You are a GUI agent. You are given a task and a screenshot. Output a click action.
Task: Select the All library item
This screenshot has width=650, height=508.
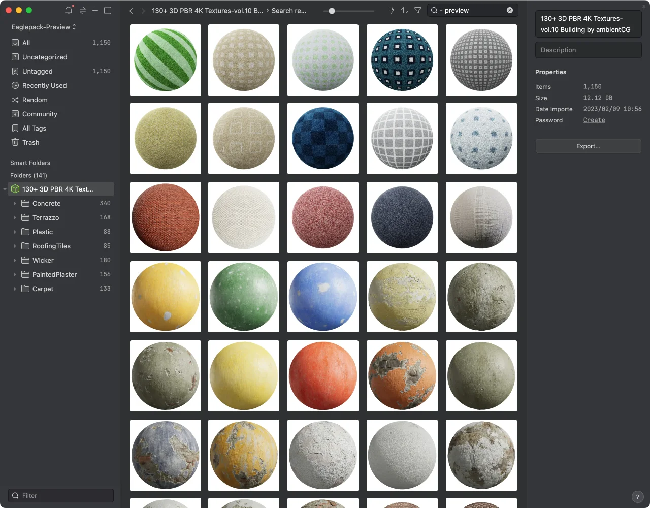(x=61, y=43)
